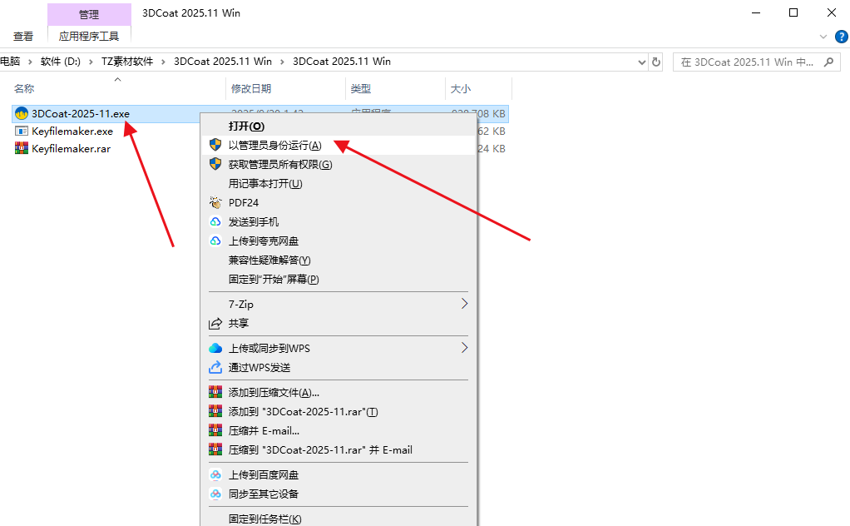Click cloud icon beside 发送到手机

[215, 221]
